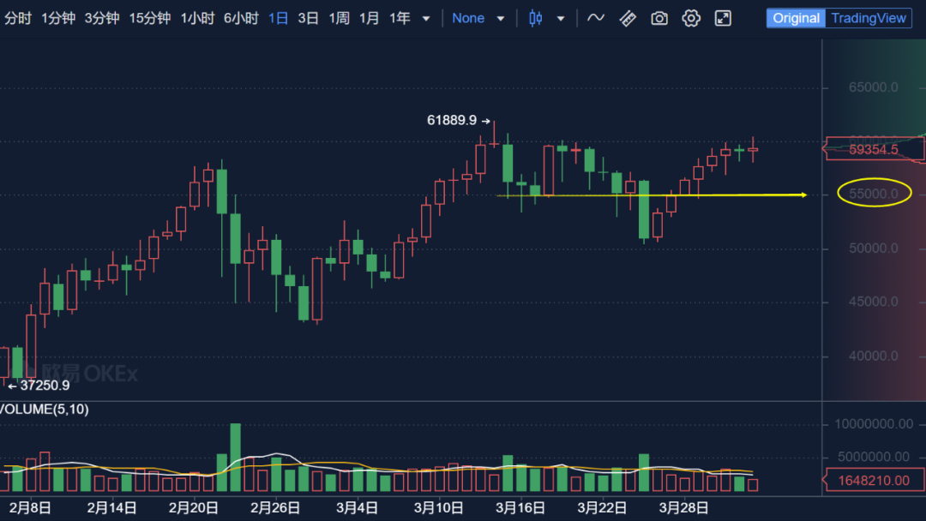
Task: Click the 2月20日 date label
Action: click(x=193, y=508)
